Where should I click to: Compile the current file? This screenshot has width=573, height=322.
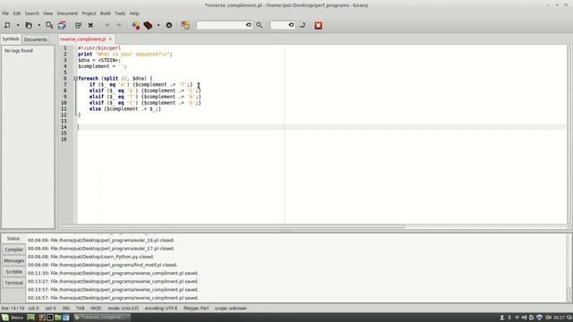coord(136,25)
